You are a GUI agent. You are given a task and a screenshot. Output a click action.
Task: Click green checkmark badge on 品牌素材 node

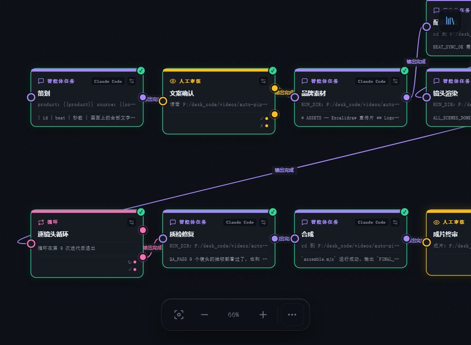404,70
